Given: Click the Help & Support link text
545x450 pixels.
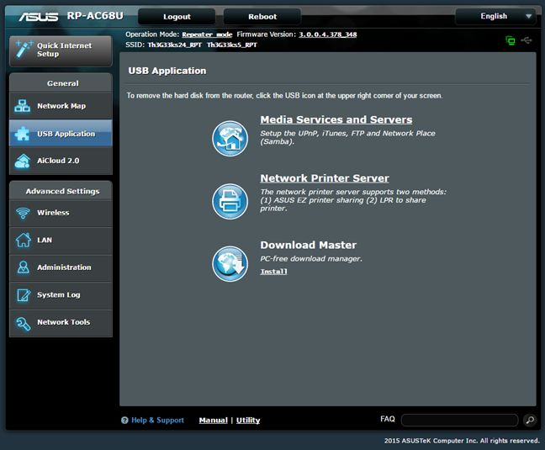Looking at the screenshot, I should 157,420.
